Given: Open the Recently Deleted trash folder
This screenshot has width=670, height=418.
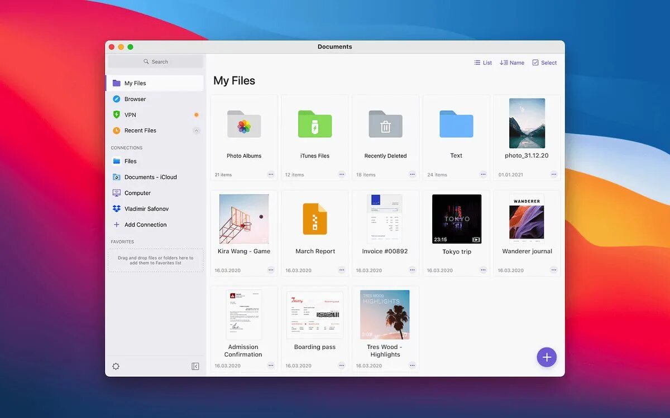Looking at the screenshot, I should (385, 124).
